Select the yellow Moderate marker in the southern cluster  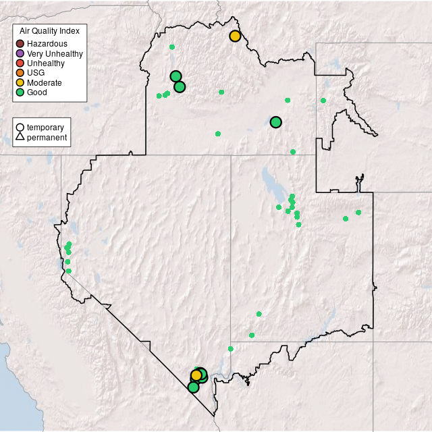[x=196, y=375]
